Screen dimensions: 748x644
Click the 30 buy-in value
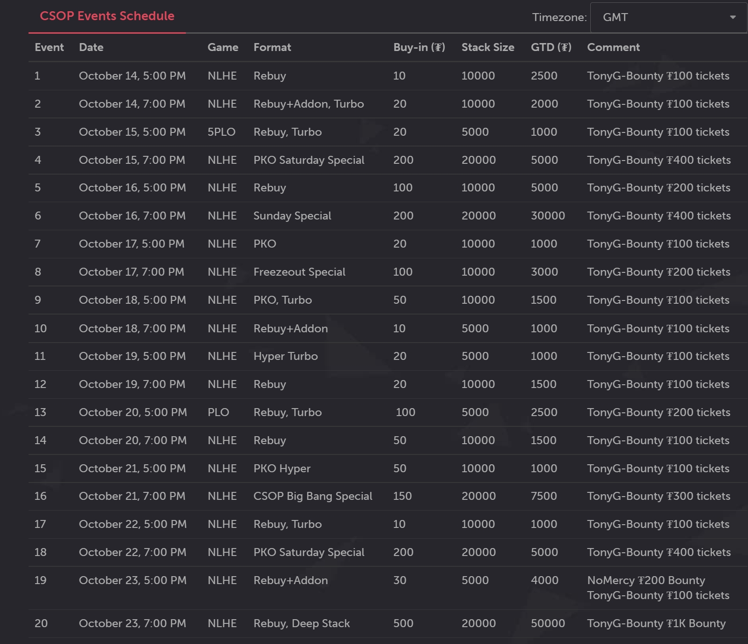[x=399, y=580]
